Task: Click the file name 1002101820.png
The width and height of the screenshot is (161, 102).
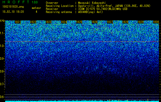Action: point(13,7)
